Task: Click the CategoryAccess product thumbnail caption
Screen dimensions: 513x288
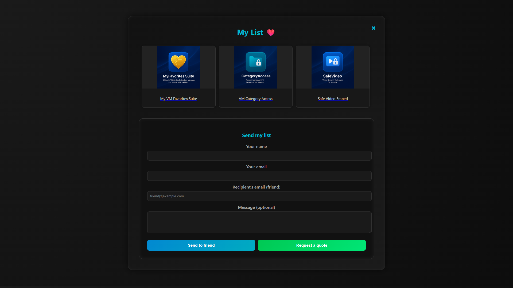Action: pyautogui.click(x=256, y=76)
